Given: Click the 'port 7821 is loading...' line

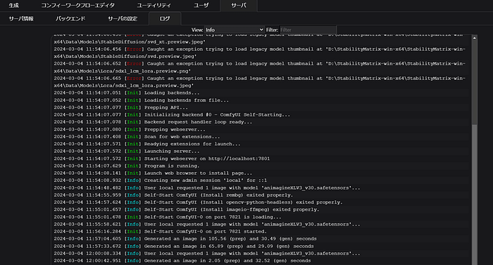Looking at the screenshot, I should point(168,217).
